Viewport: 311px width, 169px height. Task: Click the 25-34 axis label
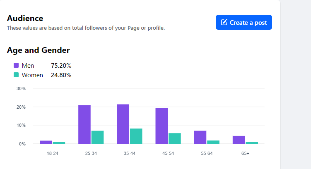point(91,153)
